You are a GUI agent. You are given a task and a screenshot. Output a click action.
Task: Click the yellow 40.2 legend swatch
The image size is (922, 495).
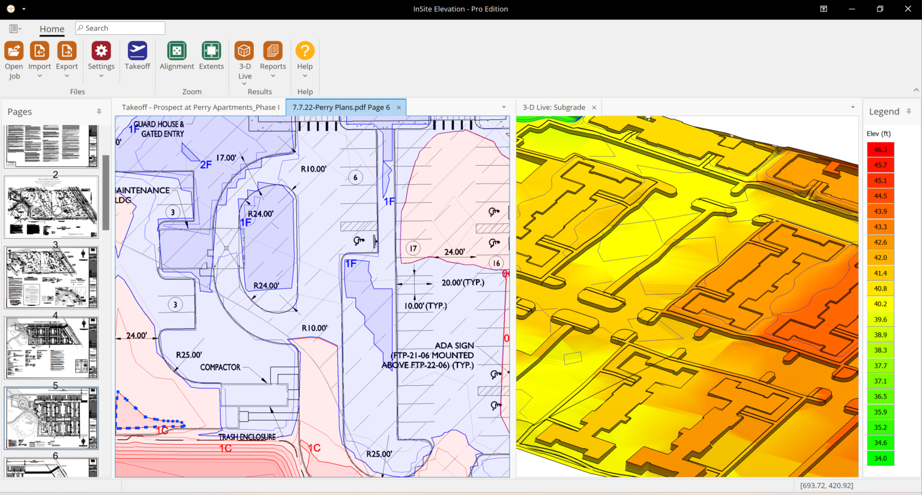pyautogui.click(x=881, y=304)
